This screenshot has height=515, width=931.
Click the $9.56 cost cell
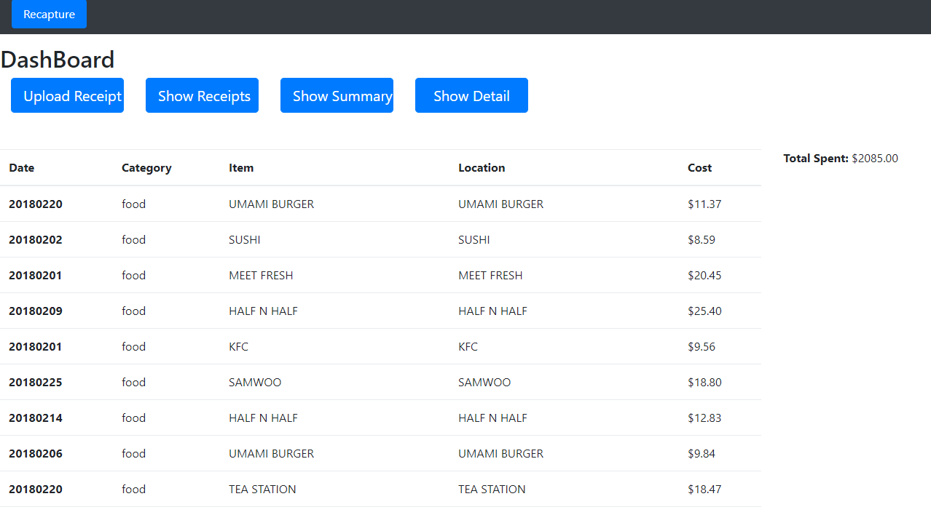(702, 346)
